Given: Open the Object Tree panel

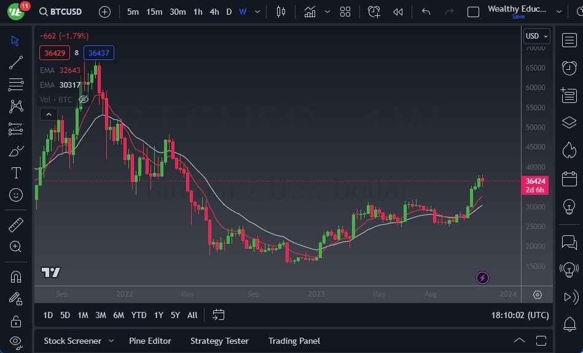Looking at the screenshot, I should (x=568, y=123).
